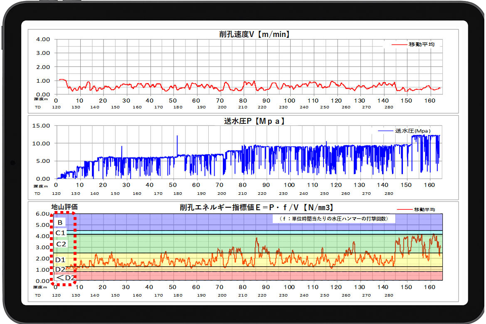Screen dimensions: 486x324
Task: Tap the tablet's front camera dot
Action: pos(13,162)
